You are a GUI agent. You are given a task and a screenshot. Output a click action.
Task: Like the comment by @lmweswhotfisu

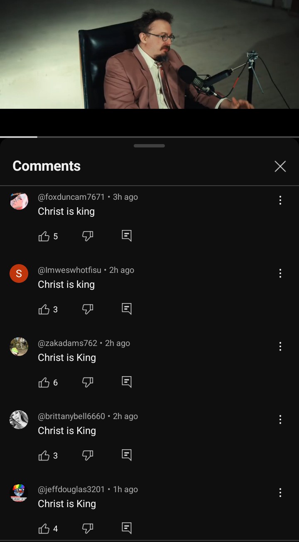coord(44,309)
